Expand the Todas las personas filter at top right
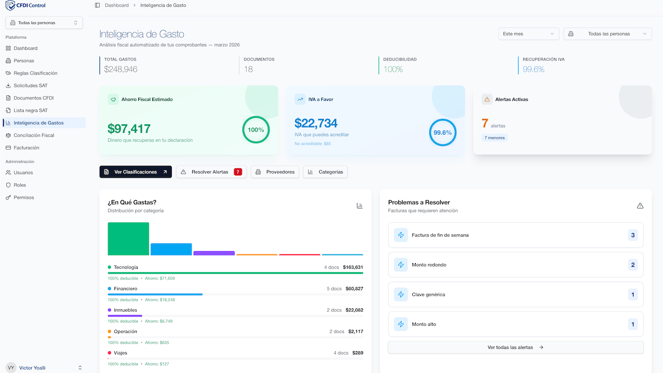This screenshot has width=663, height=373. 607,33
